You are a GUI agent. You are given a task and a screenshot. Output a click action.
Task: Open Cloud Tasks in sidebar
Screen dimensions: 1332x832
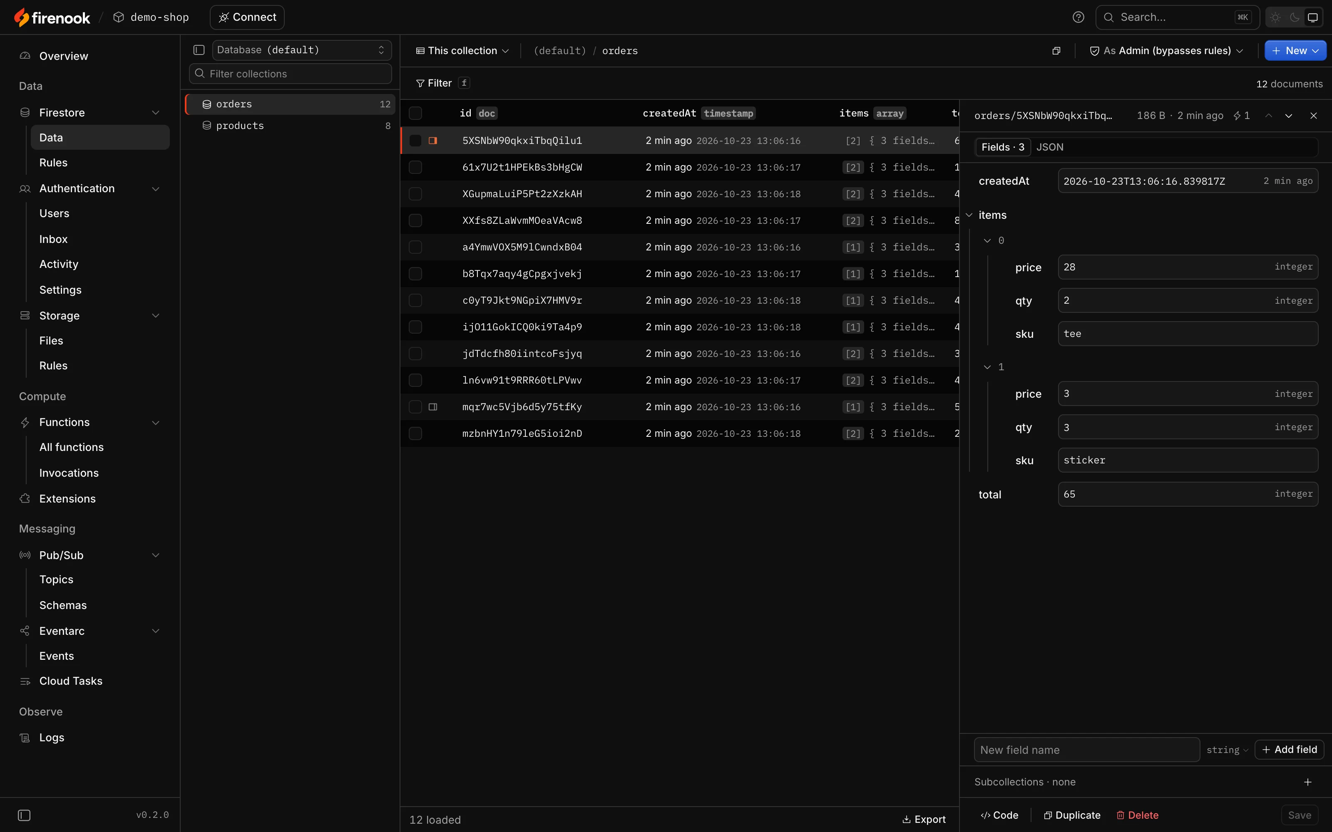pos(70,681)
